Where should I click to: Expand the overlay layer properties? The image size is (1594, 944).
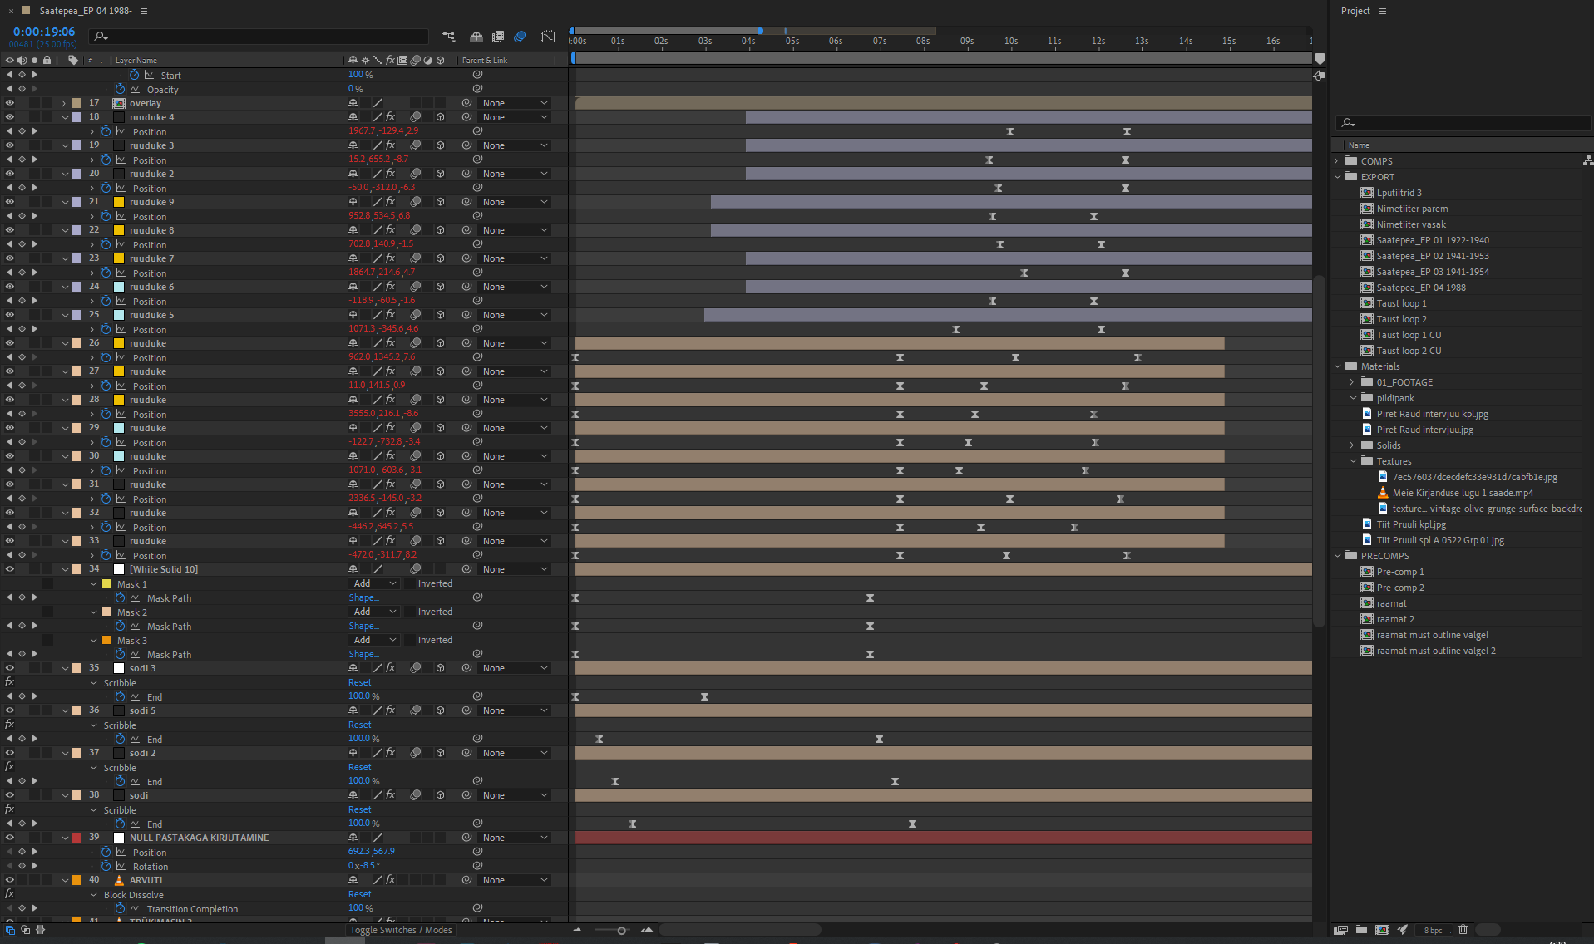click(64, 103)
